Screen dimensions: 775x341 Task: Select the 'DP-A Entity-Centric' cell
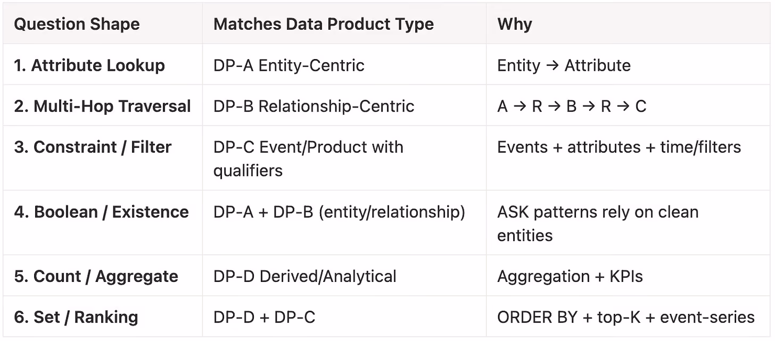coord(344,64)
